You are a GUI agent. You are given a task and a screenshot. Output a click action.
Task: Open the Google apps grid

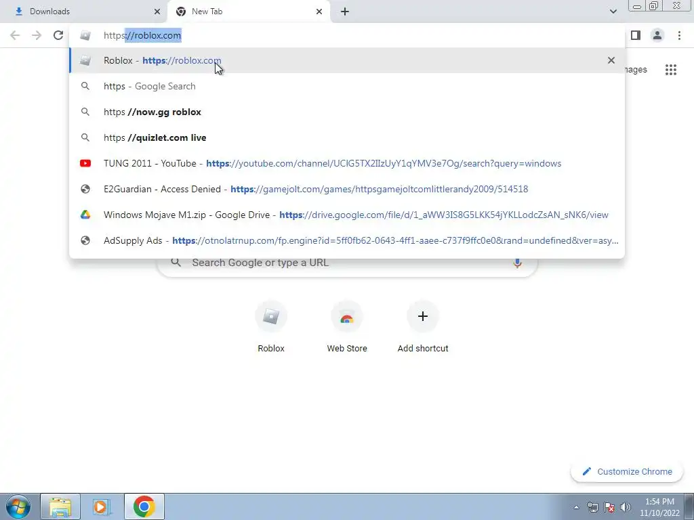point(671,70)
